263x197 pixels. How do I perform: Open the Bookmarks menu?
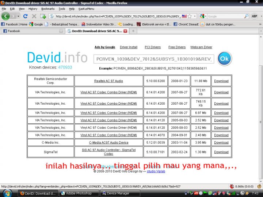pyautogui.click(x=48, y=9)
